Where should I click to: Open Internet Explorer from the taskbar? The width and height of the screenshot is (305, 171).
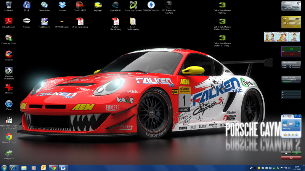tap(13, 168)
